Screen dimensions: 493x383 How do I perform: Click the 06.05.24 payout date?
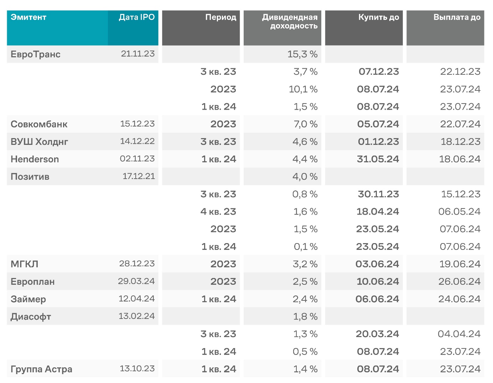460,211
